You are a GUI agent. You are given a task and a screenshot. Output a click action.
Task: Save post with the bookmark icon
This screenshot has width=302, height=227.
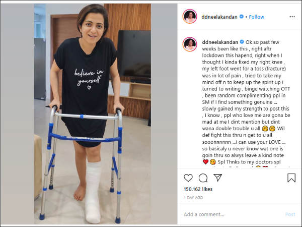point(291,178)
